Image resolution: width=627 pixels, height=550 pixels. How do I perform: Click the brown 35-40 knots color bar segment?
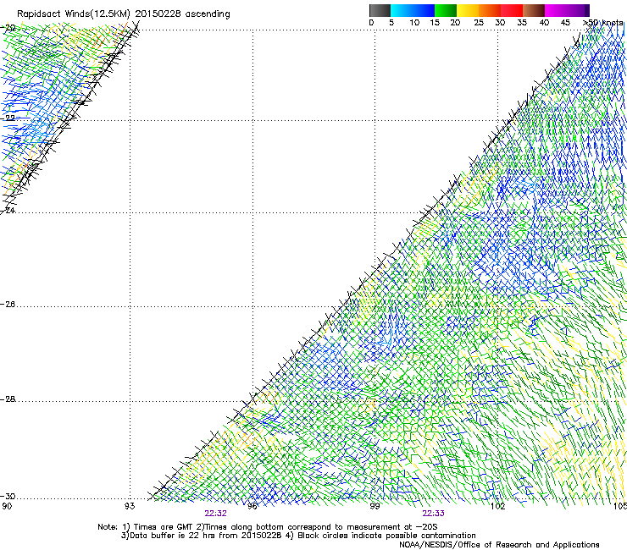[x=534, y=10]
